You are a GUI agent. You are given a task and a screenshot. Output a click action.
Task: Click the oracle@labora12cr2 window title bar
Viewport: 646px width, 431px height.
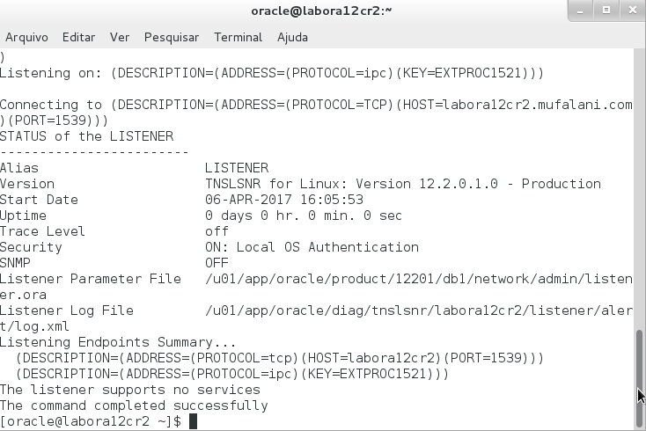(321, 11)
